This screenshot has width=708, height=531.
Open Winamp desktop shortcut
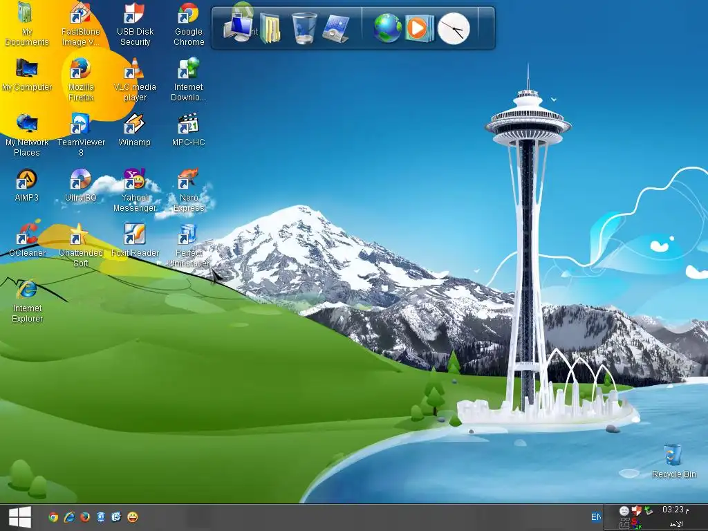pos(135,130)
